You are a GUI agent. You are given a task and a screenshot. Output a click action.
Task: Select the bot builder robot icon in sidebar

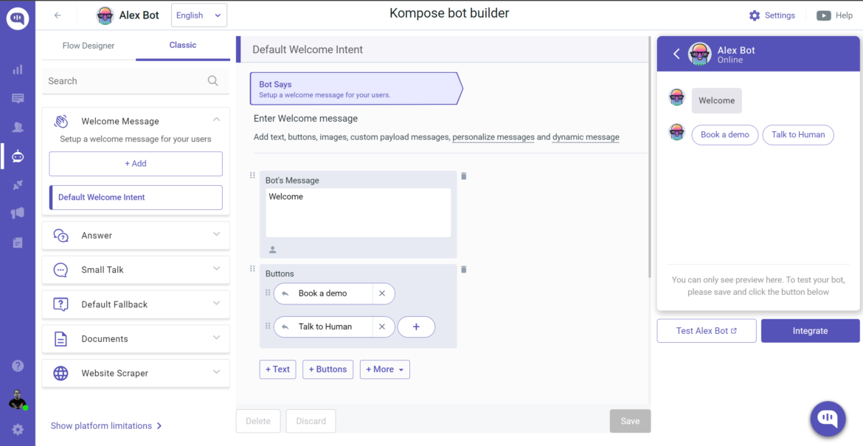[x=16, y=156]
